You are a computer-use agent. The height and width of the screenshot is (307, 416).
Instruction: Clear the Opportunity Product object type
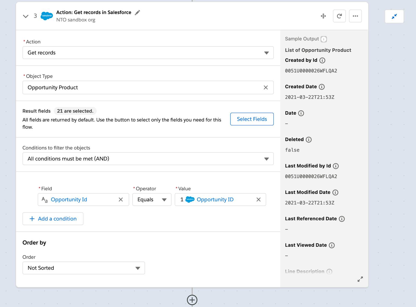tap(266, 87)
